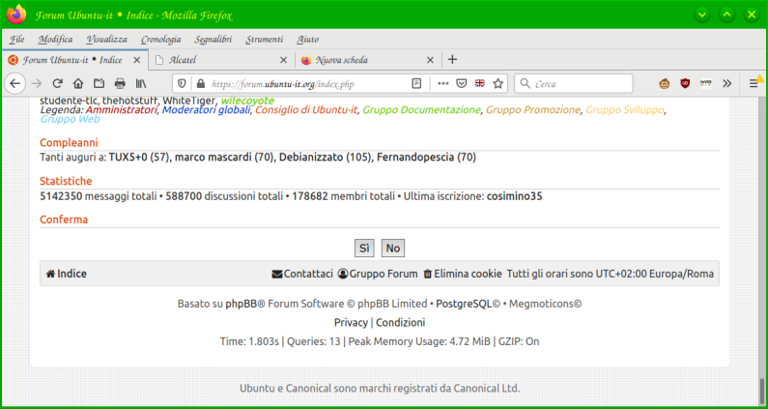
Task: Open the Strumenti menu
Action: (x=265, y=40)
